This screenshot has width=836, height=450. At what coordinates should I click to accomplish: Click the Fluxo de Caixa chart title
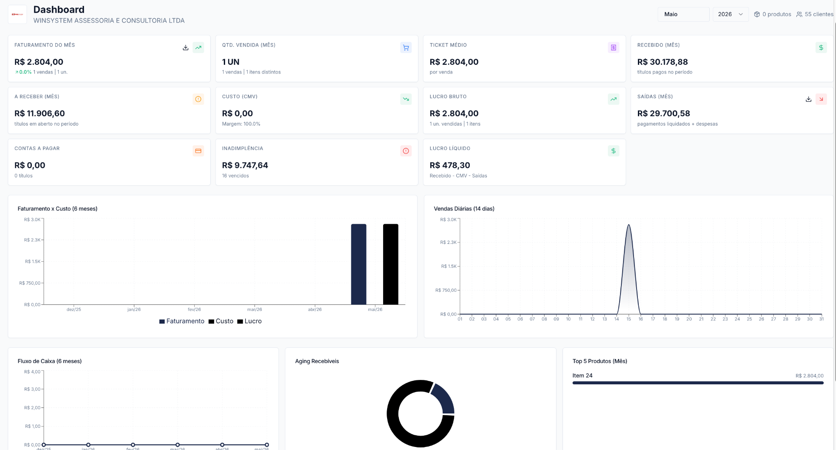[50, 361]
